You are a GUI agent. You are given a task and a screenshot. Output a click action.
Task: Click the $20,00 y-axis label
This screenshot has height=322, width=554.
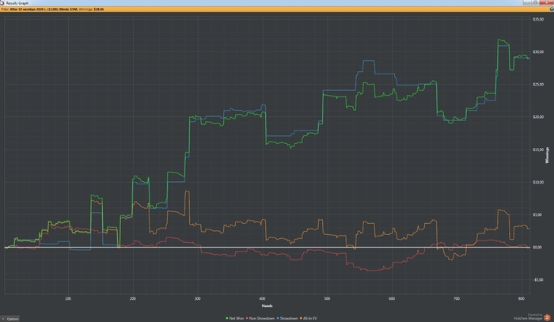point(538,117)
